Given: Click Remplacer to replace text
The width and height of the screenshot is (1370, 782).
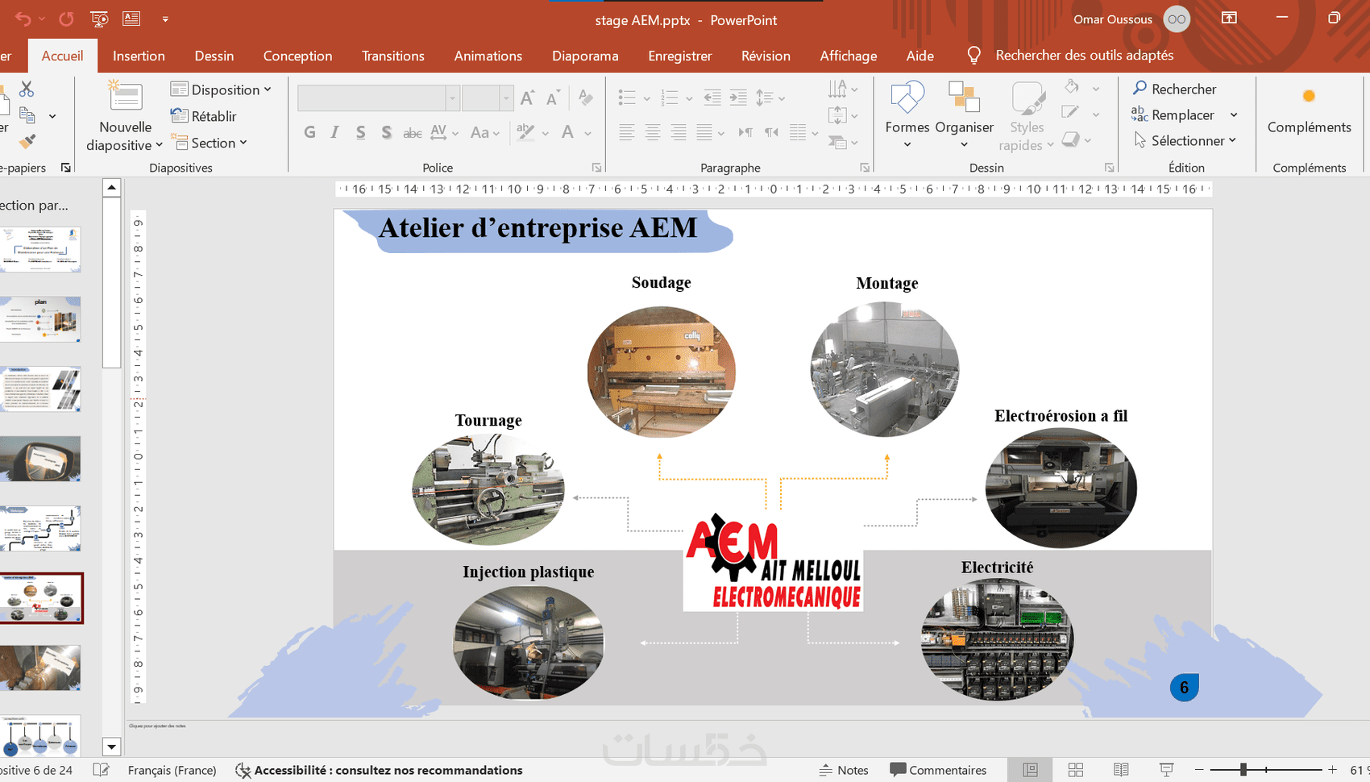Looking at the screenshot, I should (1173, 115).
